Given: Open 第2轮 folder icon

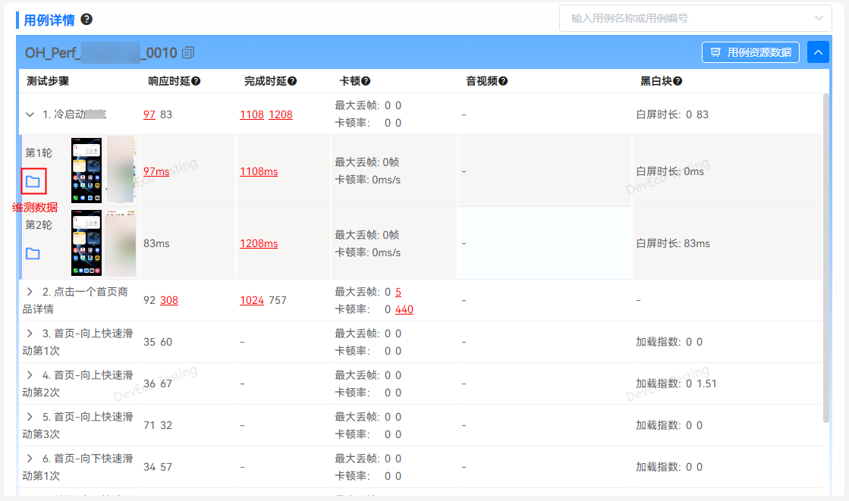Looking at the screenshot, I should (33, 253).
